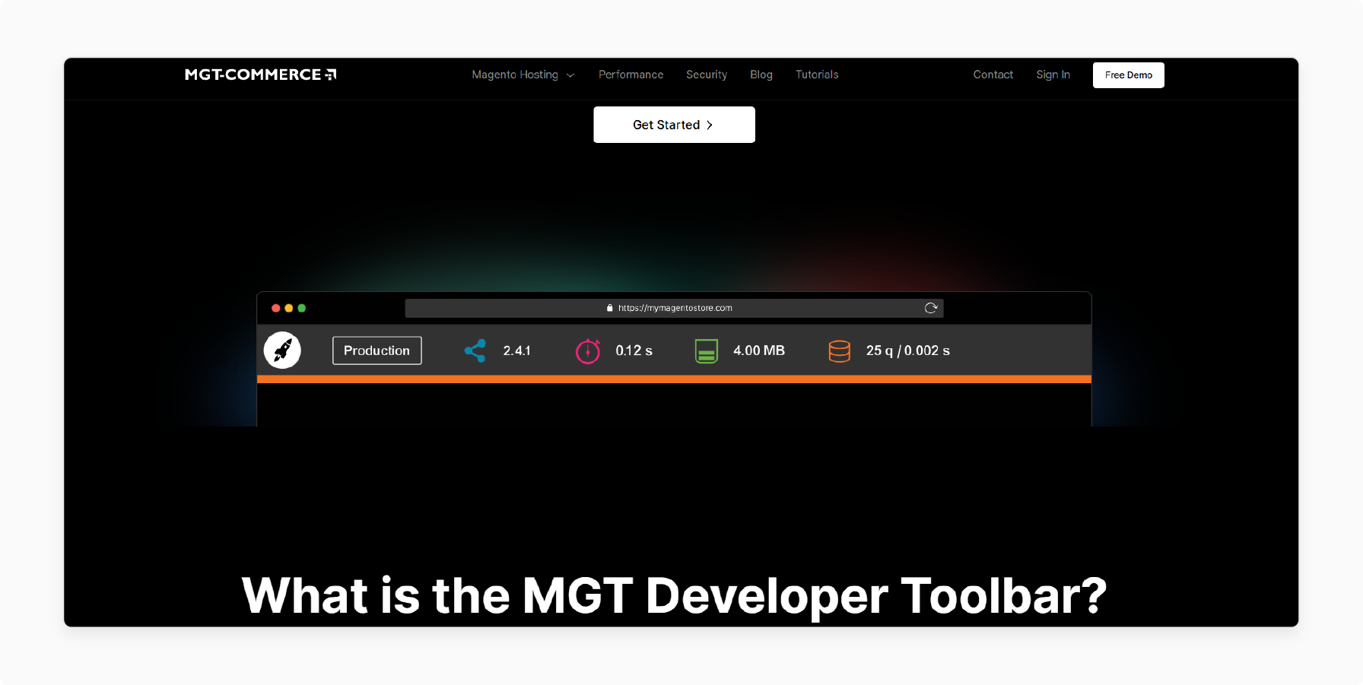Click the 'What is the MGT Developer Toolbar?' heading
The image size is (1363, 685).
(x=674, y=595)
